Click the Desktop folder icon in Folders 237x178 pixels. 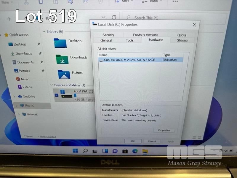click(x=60, y=43)
